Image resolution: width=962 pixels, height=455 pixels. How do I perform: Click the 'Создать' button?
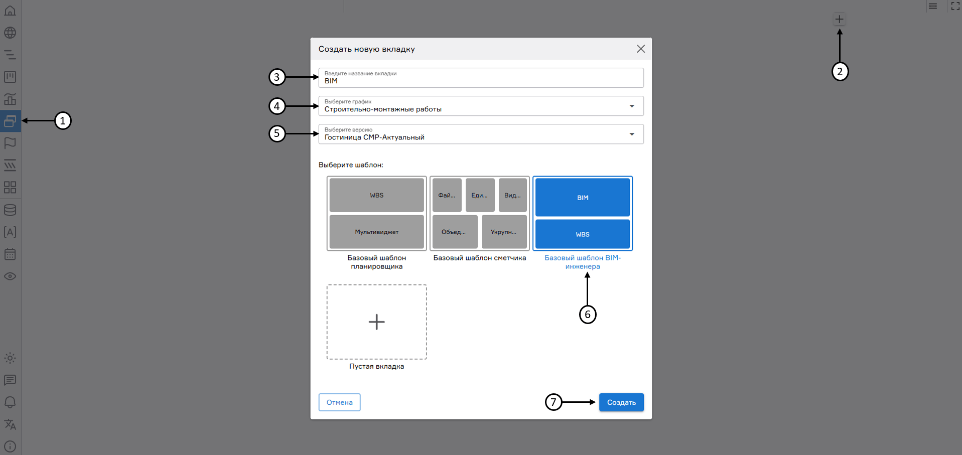point(621,402)
